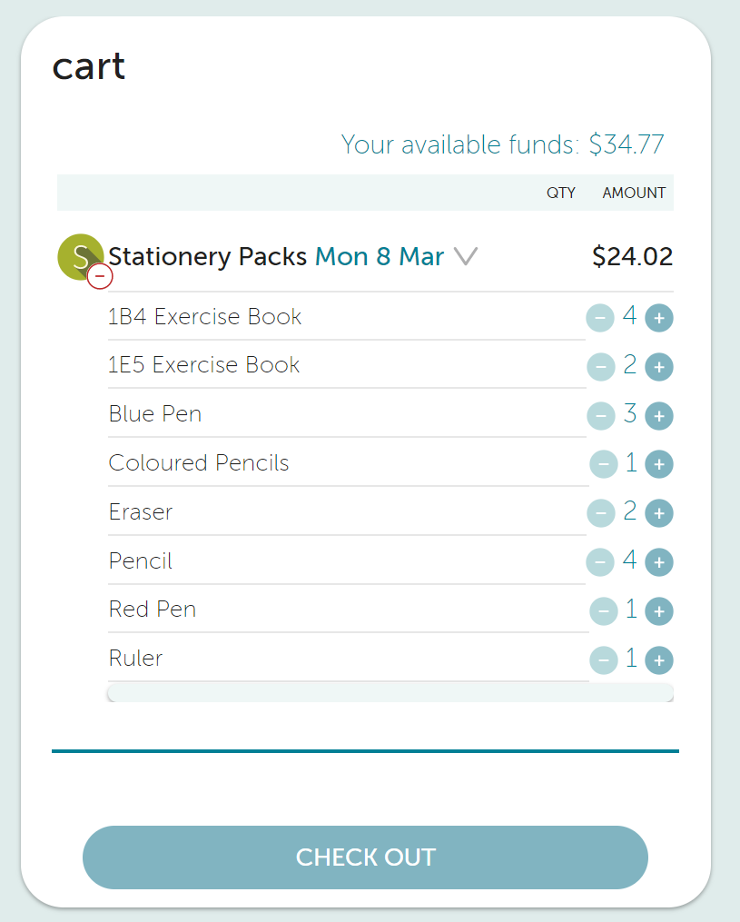Increase Blue Pen quantity with plus
The width and height of the screenshot is (740, 922).
(659, 416)
